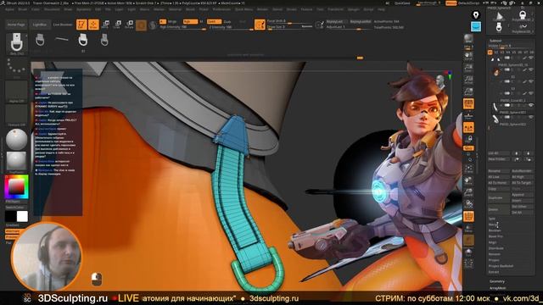This screenshot has height=305, width=543.
Task: Expand the Split subsection
Action: (492, 219)
